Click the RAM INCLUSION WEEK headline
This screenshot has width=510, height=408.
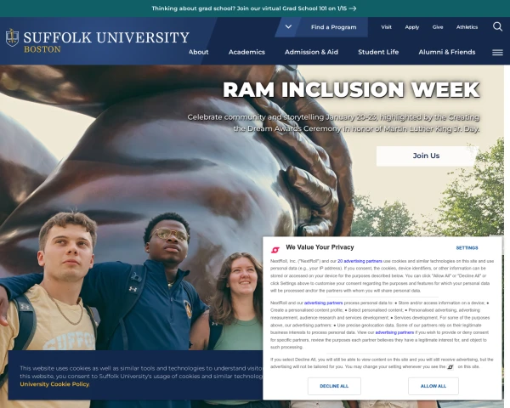[351, 90]
